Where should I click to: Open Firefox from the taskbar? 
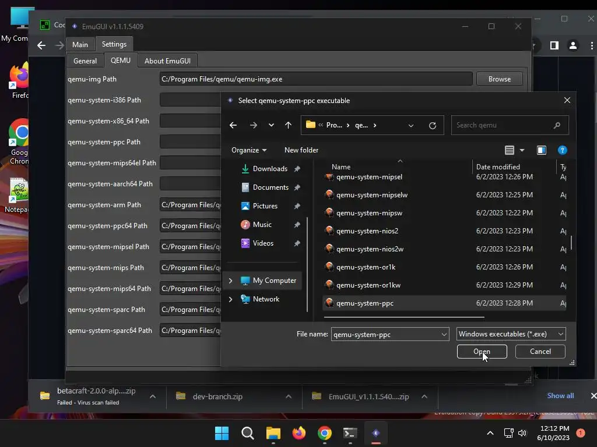click(299, 433)
